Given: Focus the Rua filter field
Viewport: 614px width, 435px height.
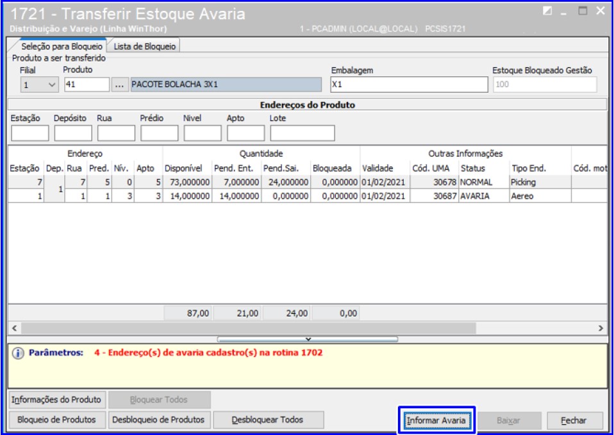Looking at the screenshot, I should [x=116, y=133].
